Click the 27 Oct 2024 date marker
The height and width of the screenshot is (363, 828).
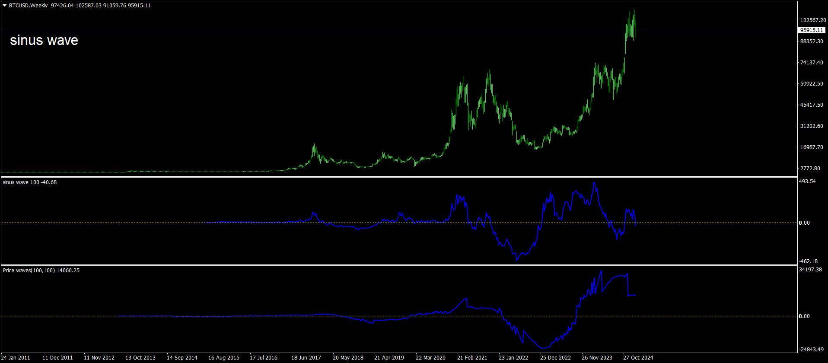pos(638,358)
